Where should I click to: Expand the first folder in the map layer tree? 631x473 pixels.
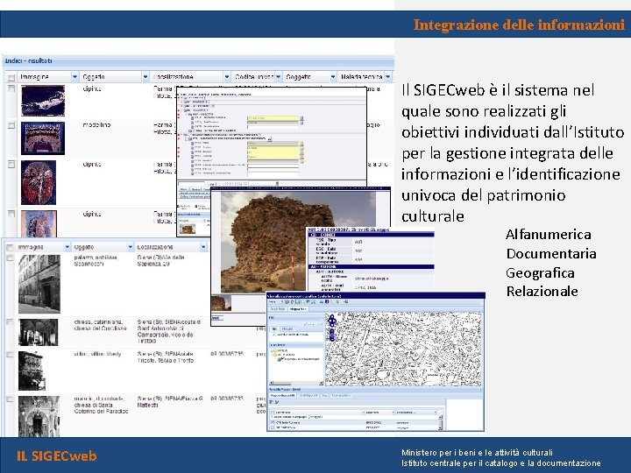[x=273, y=350]
